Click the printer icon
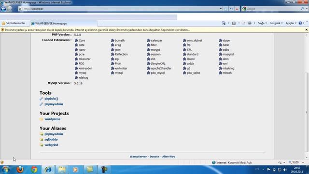This screenshot has width=309, height=174. 250,23
